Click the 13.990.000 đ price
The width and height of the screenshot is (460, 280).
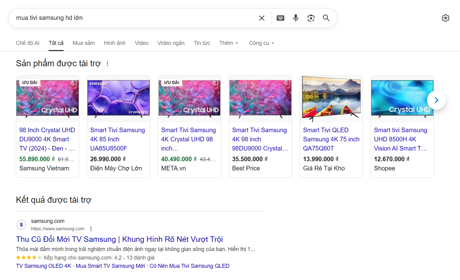321,159
